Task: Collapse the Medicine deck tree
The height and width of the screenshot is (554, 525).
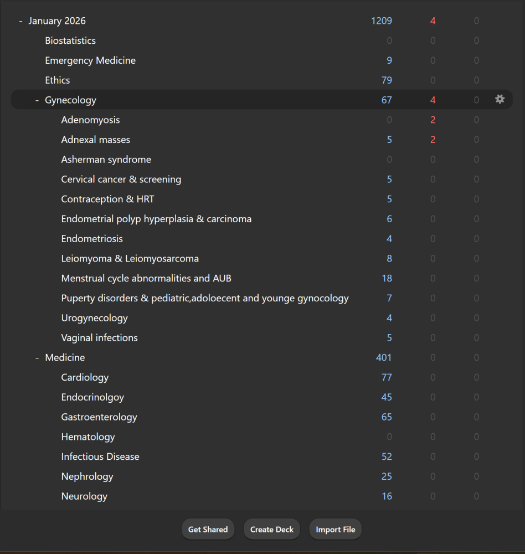Action: tap(37, 358)
